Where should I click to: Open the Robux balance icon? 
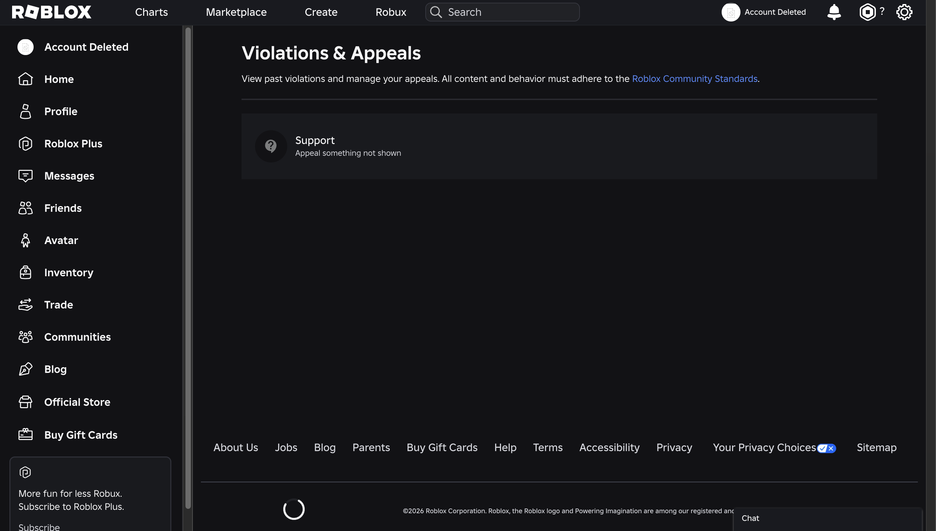coord(867,12)
